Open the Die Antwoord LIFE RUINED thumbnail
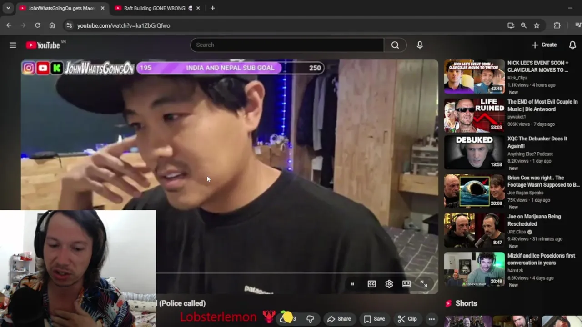Viewport: 582px width, 327px height. point(474,115)
